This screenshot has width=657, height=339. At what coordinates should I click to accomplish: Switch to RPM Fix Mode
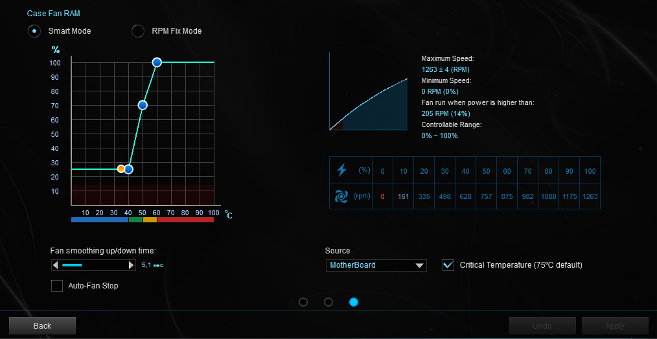point(138,31)
